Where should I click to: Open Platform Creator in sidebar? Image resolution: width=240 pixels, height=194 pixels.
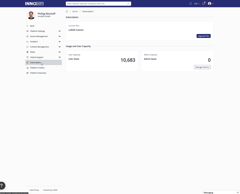(x=37, y=68)
